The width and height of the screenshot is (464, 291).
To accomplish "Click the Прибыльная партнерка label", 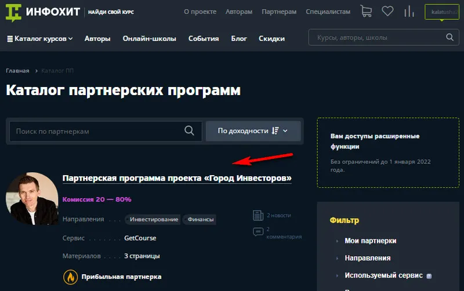I will tap(121, 277).
